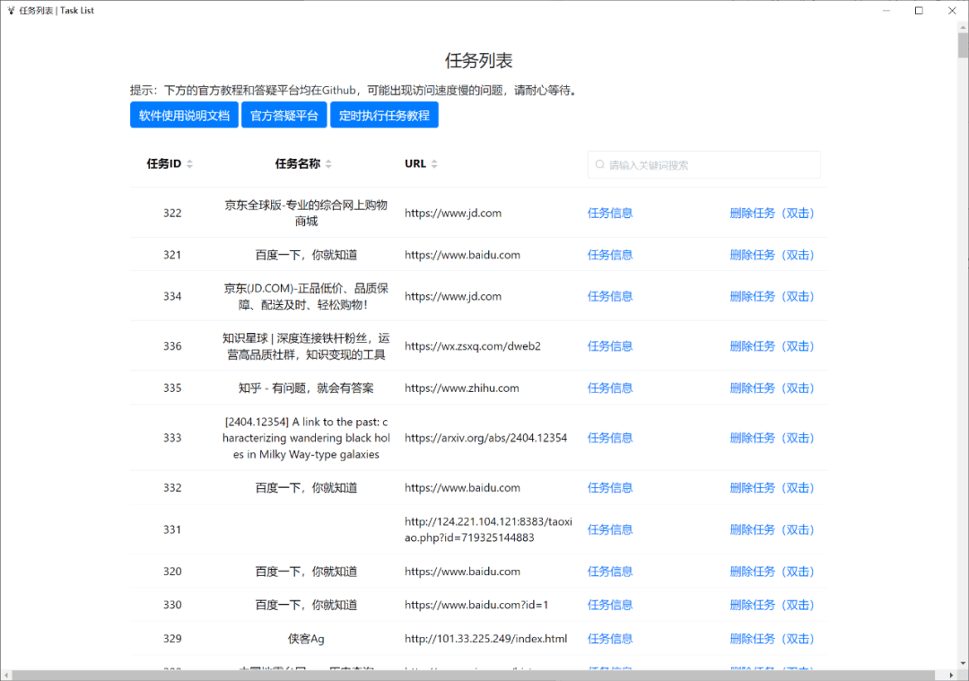Click 删除任务 for task 329
This screenshot has width=969, height=681.
pyautogui.click(x=772, y=639)
